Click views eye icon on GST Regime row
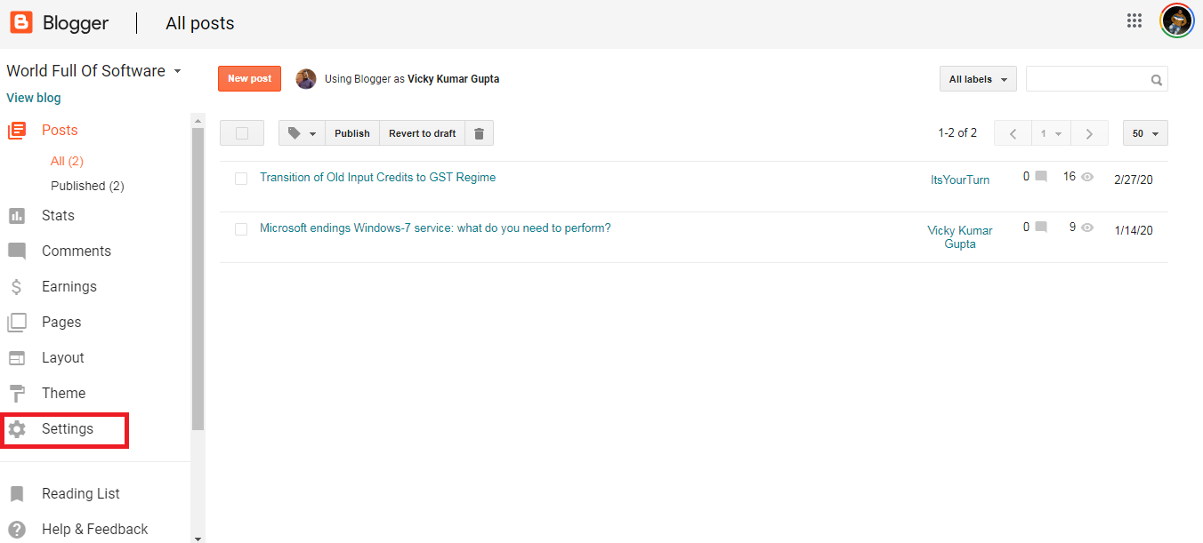 click(1086, 177)
